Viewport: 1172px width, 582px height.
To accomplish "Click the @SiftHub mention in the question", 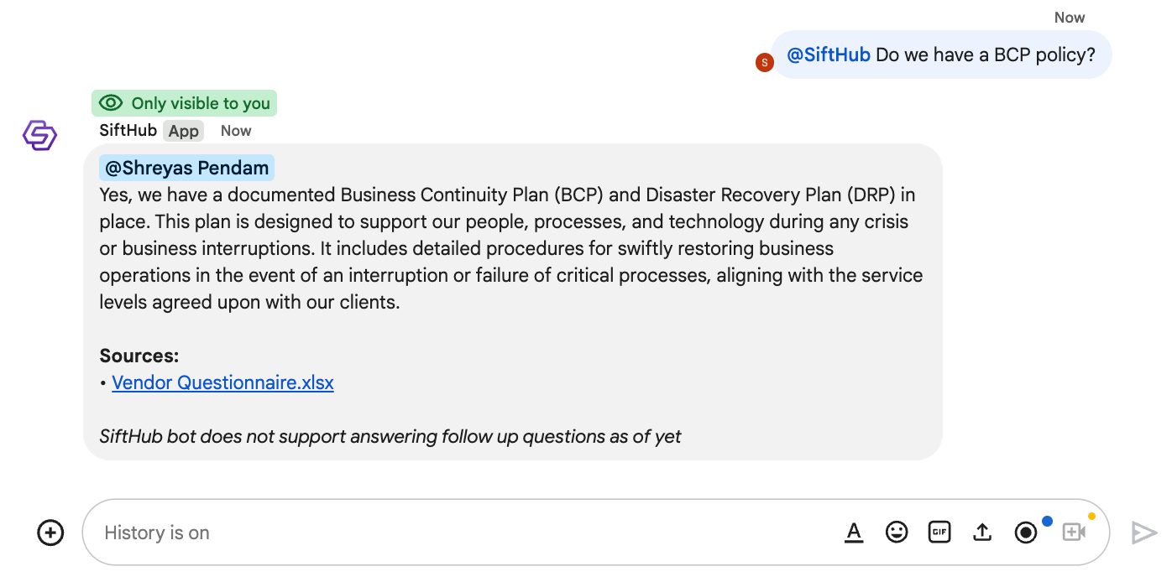I will (x=828, y=55).
